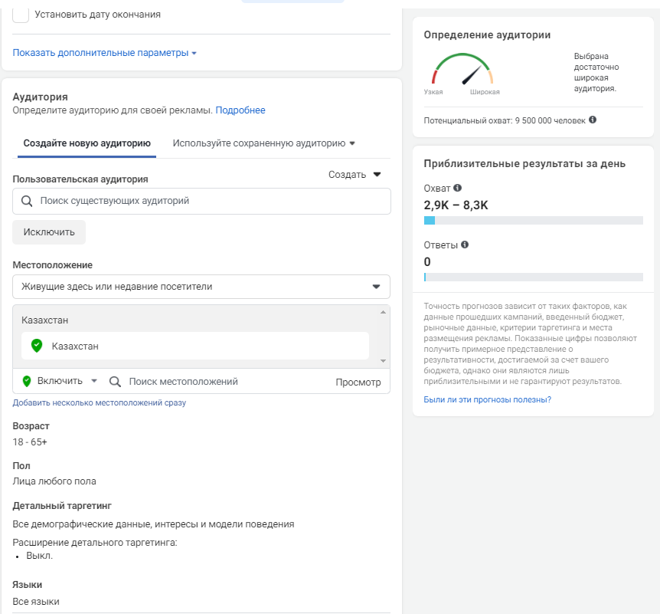Click info icon beside Охват label
The height and width of the screenshot is (614, 660).
[x=458, y=188]
